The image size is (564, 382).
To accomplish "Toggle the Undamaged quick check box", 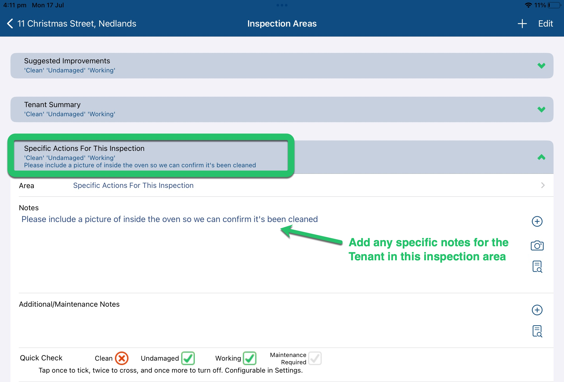I will click(188, 358).
